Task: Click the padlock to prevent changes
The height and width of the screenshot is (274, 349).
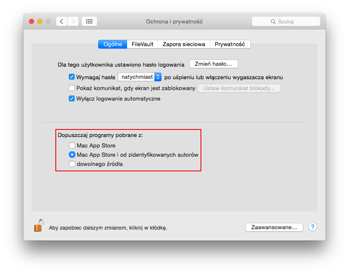Action: tap(39, 225)
